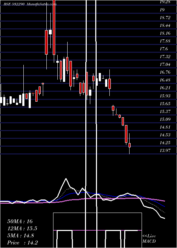
Task: Click the 18.16 price axis label
Action: click(x=165, y=33)
